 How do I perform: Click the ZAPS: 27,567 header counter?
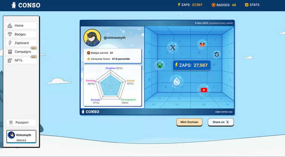pyautogui.click(x=190, y=5)
